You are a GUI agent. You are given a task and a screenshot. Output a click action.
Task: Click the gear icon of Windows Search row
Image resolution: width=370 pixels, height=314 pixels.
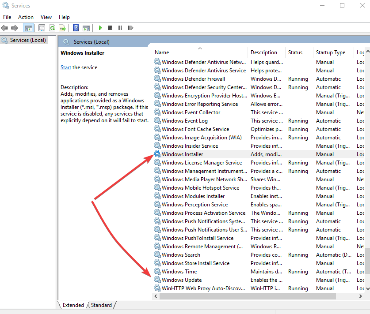coord(157,254)
